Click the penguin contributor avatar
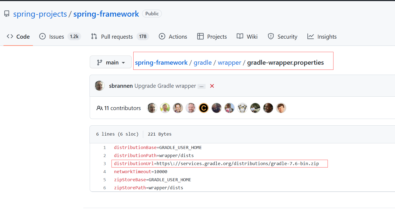This screenshot has height=211, width=395. tap(242, 108)
